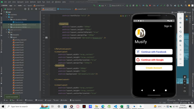
Task: Click the Make Project hammer icon
Action: [94, 5]
